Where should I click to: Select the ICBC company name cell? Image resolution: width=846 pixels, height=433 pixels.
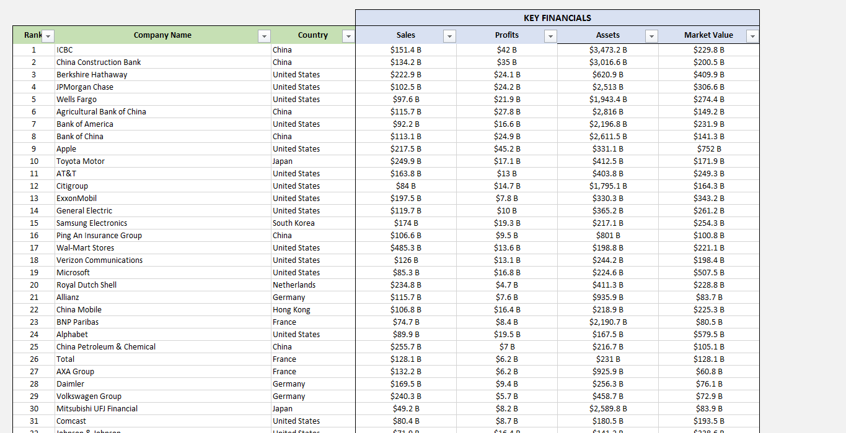click(x=162, y=50)
